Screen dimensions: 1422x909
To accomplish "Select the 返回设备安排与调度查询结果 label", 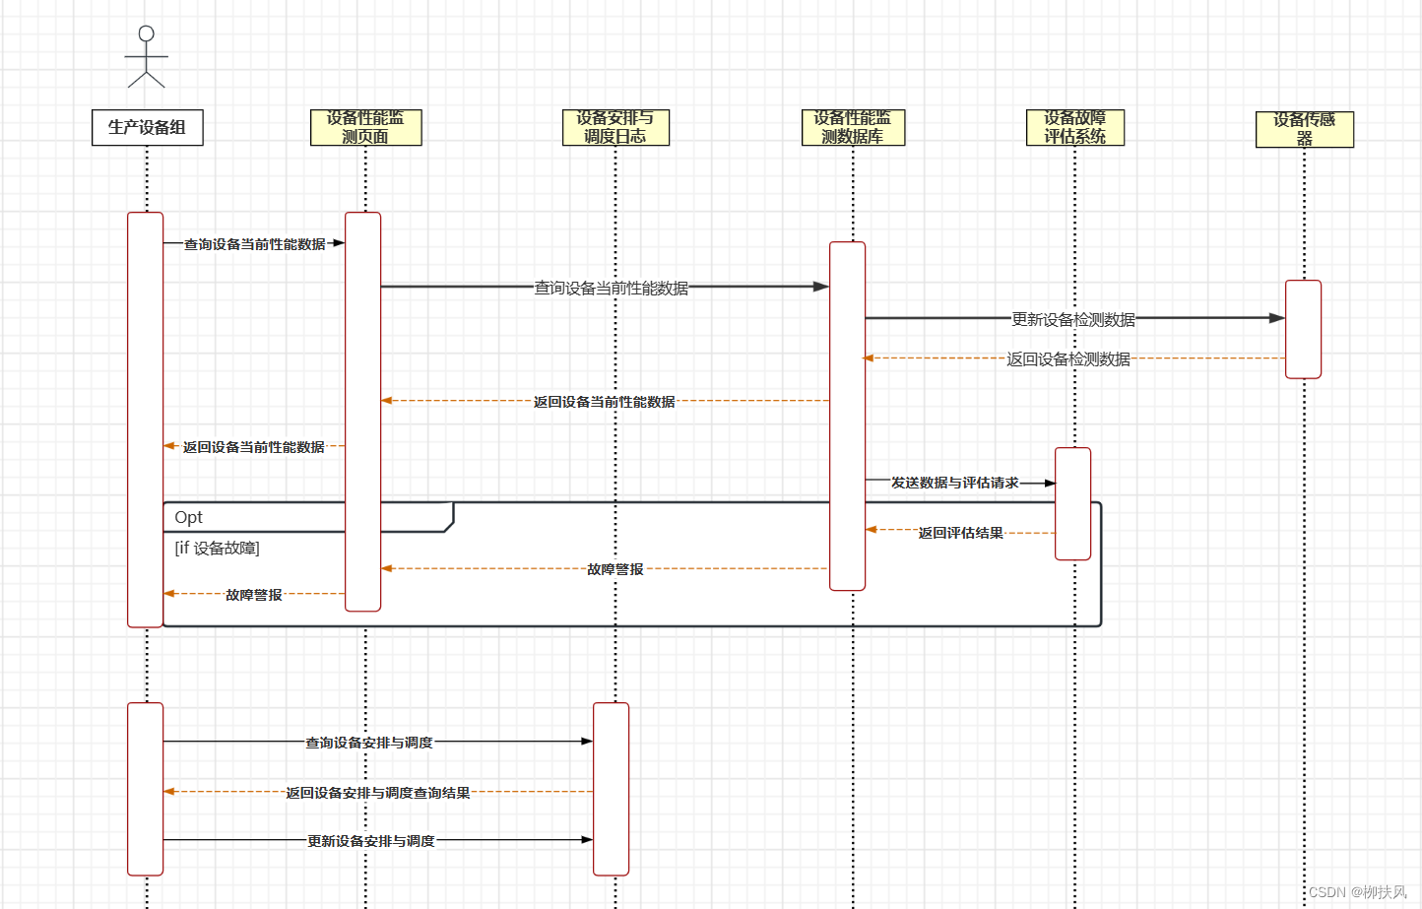I will click(x=378, y=793).
